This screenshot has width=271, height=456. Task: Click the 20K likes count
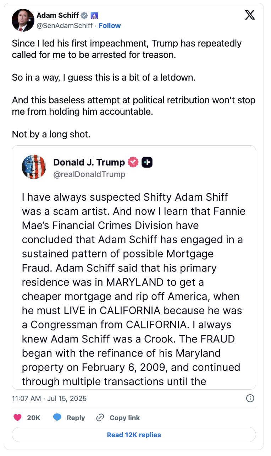click(34, 418)
